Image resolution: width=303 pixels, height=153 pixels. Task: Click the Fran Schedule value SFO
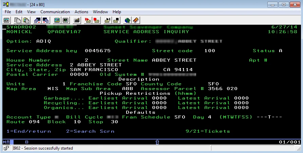pos(180,117)
